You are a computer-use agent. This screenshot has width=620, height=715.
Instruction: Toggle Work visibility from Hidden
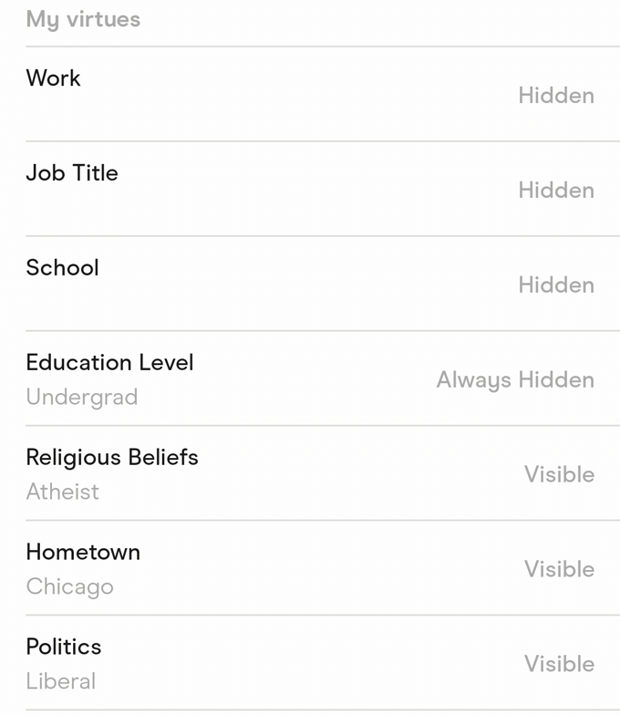(556, 95)
